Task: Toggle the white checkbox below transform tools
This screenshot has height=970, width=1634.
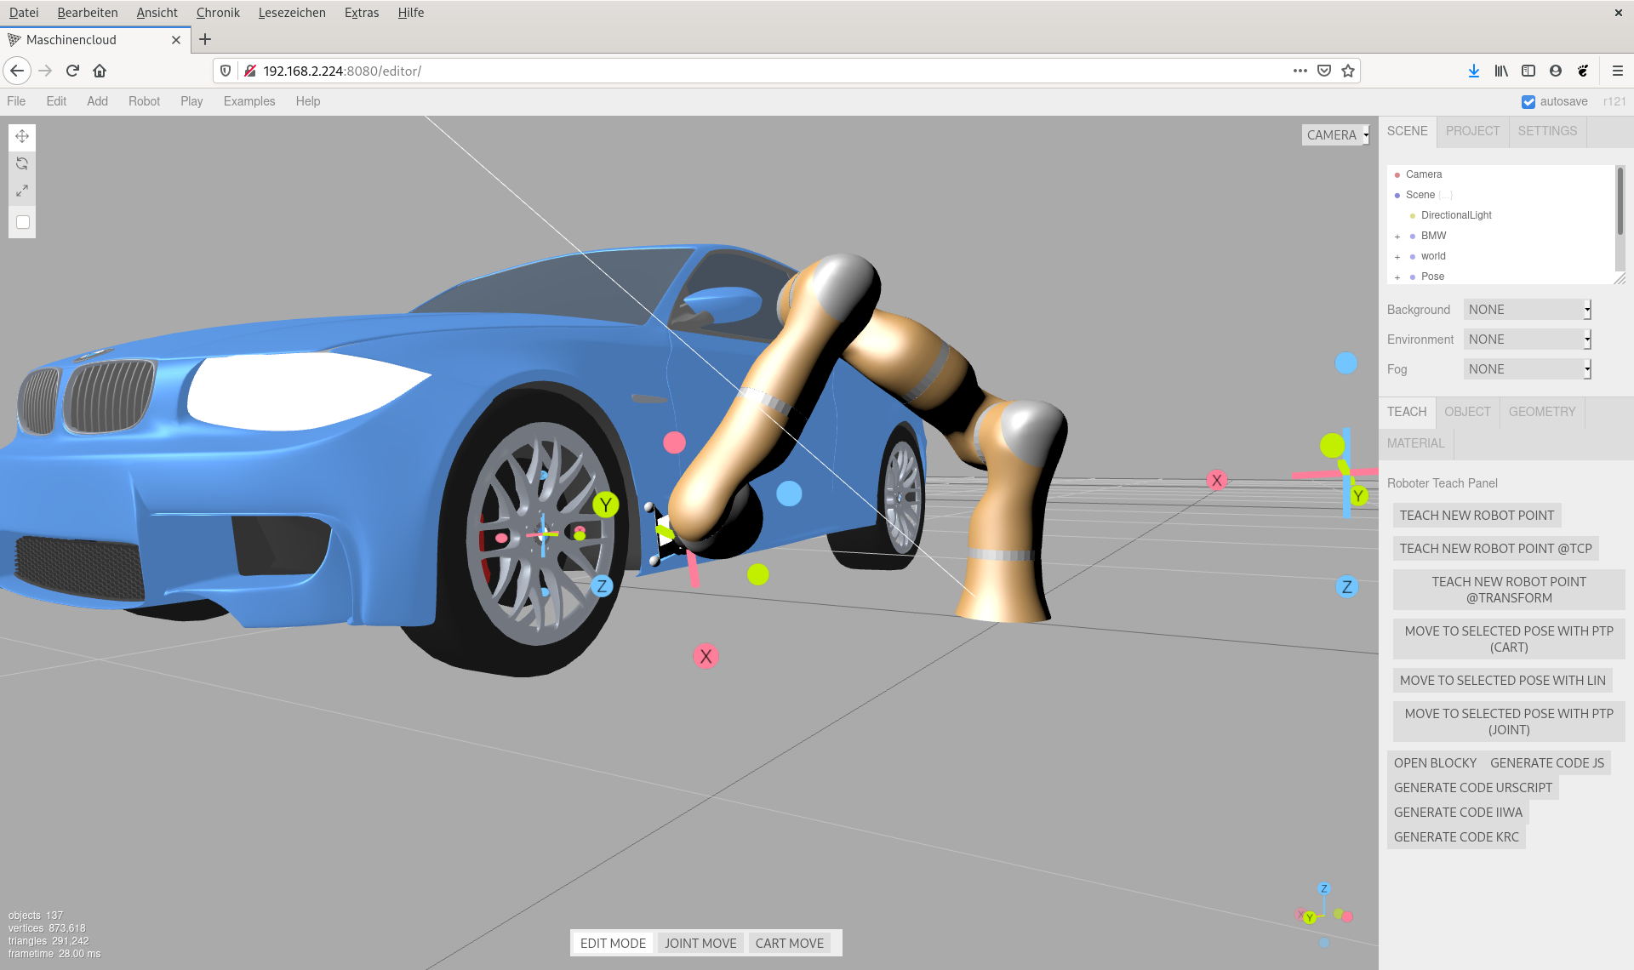Action: click(23, 222)
